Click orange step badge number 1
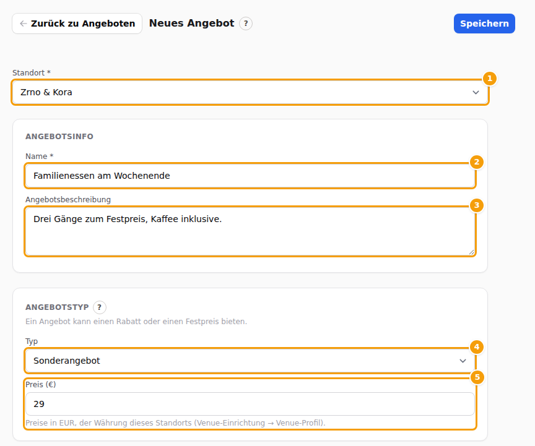The height and width of the screenshot is (446, 535). (490, 79)
